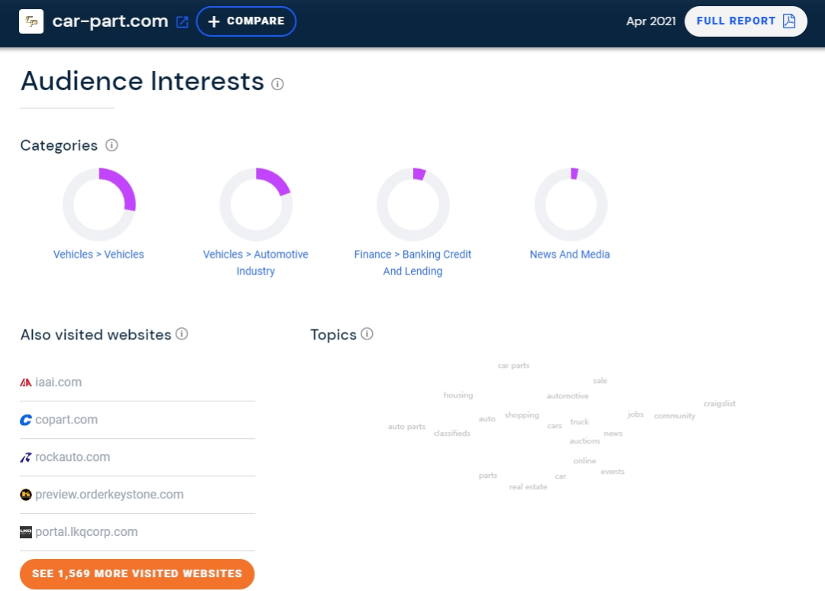Click the car-part.com site logo icon
This screenshot has height=591, width=825.
(31, 21)
